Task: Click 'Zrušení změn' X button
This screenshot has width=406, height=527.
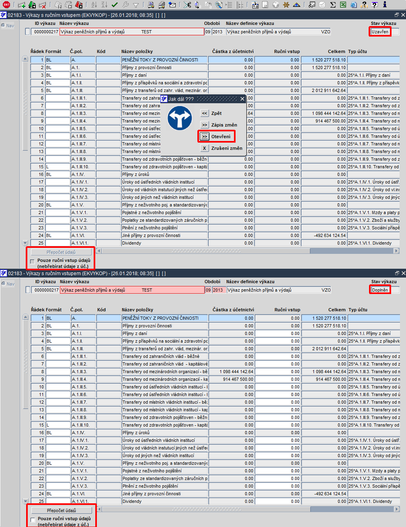Action: click(x=204, y=148)
